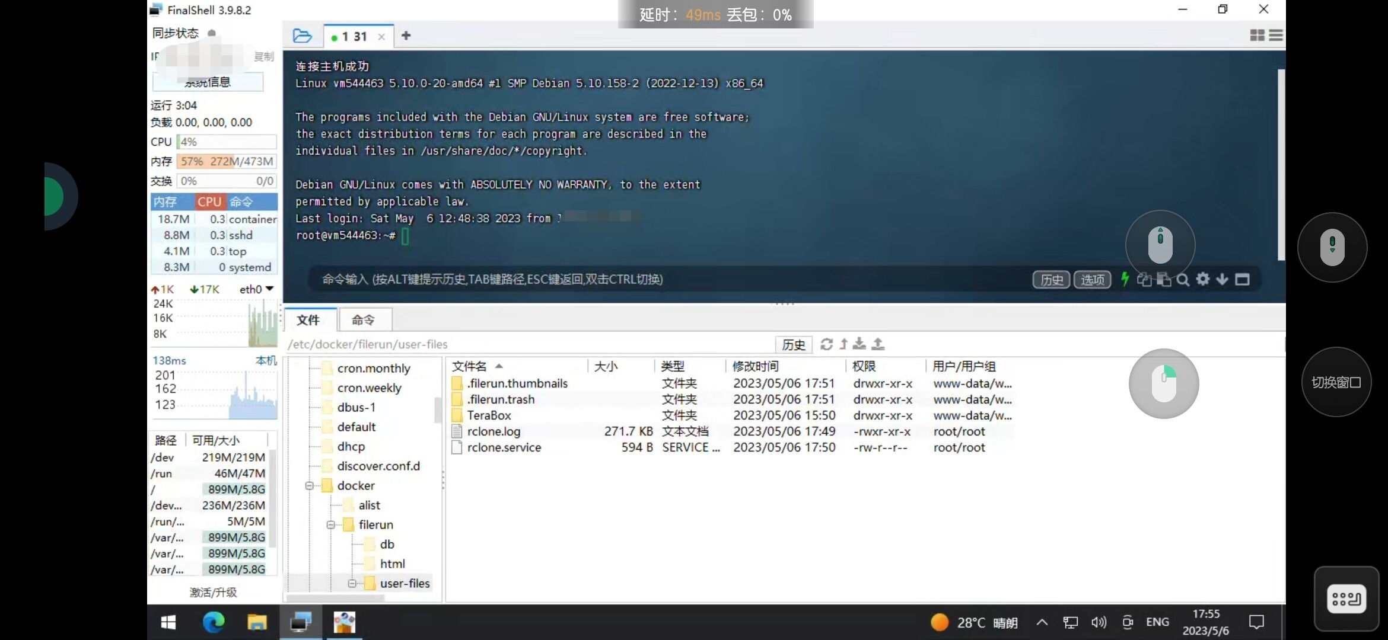Click the 交换 swap usage bar
Viewport: 1388px width, 640px height.
226,181
